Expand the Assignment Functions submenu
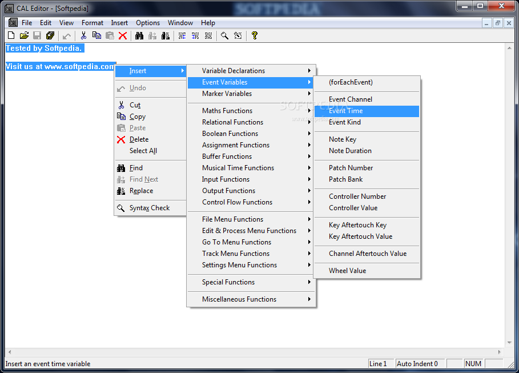Image resolution: width=519 pixels, height=373 pixels. [x=251, y=145]
